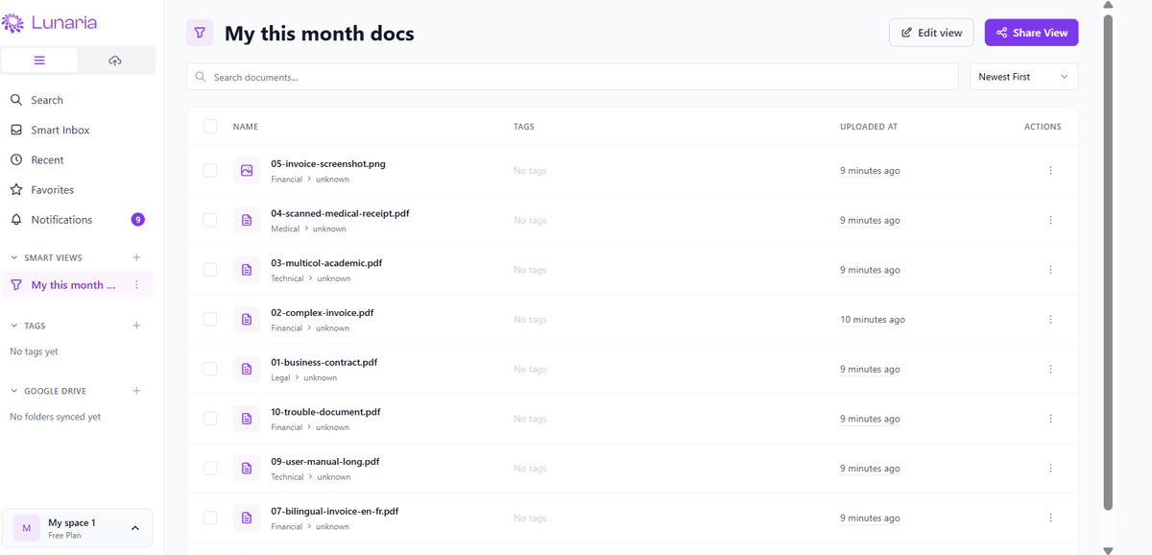Viewport: 1152px width, 555px height.
Task: Open actions menu for 05-invoice-screenshot.png
Action: click(x=1050, y=170)
